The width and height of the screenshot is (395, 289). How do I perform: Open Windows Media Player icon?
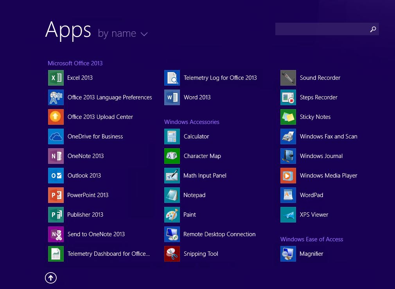[288, 176]
